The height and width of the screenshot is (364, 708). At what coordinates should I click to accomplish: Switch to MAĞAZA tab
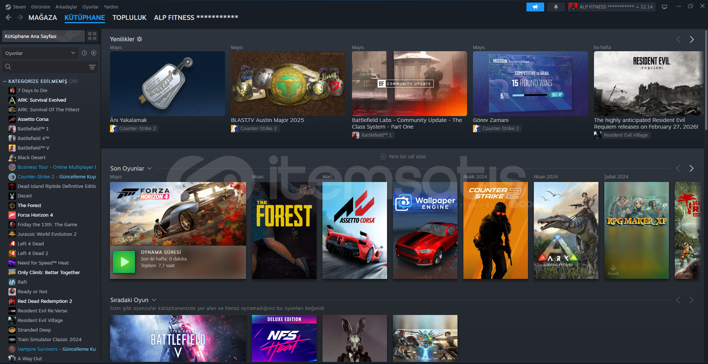[x=43, y=17]
